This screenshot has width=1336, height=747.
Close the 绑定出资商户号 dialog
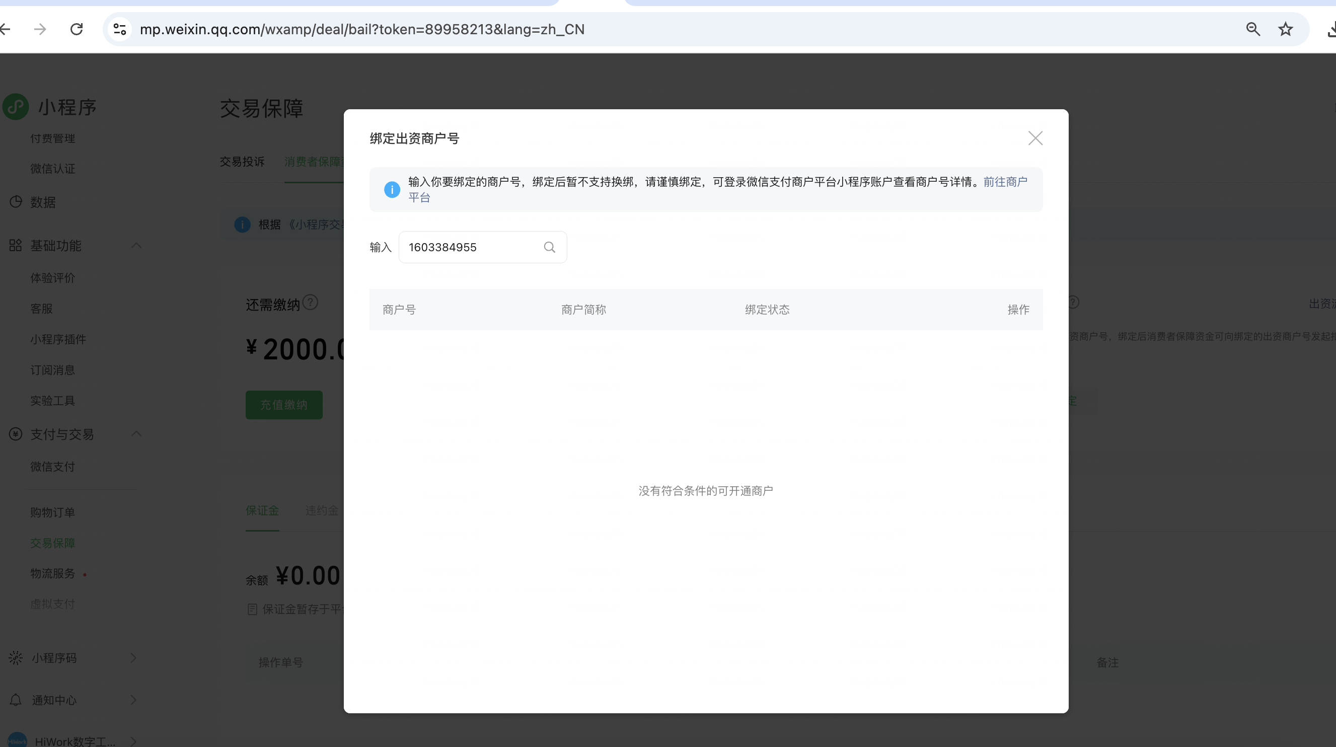[1034, 138]
